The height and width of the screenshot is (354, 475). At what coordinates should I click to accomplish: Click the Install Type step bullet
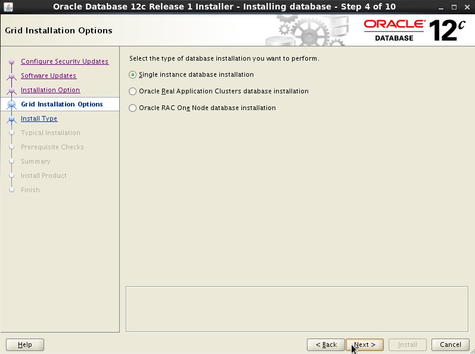click(x=11, y=119)
